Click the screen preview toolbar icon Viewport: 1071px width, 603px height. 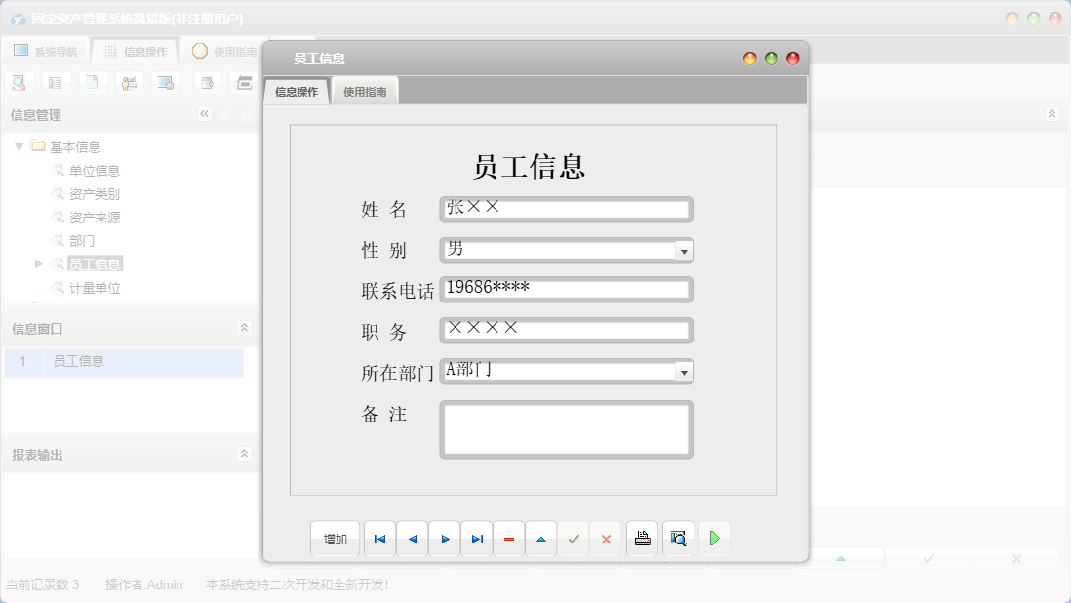pyautogui.click(x=166, y=82)
